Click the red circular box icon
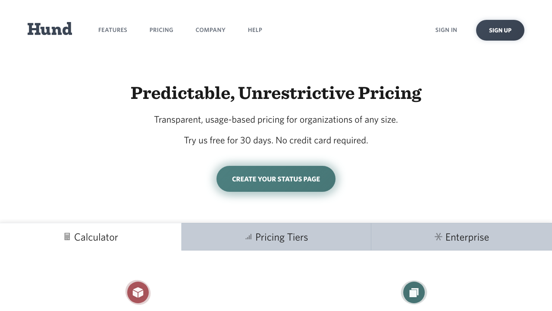This screenshot has width=552, height=311. tap(138, 292)
